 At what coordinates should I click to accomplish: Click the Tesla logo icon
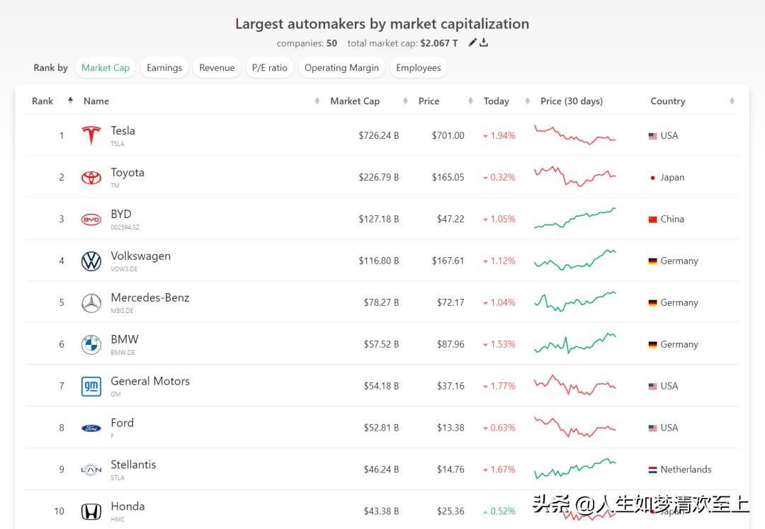(x=91, y=135)
